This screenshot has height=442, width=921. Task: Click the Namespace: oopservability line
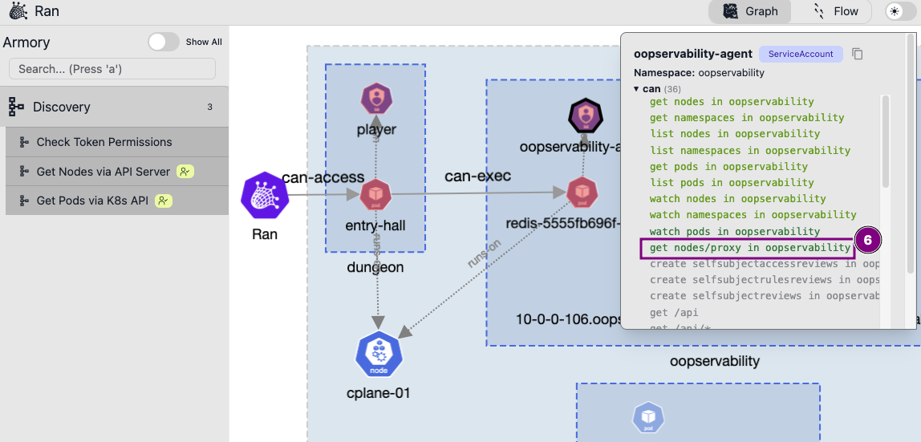(x=699, y=73)
